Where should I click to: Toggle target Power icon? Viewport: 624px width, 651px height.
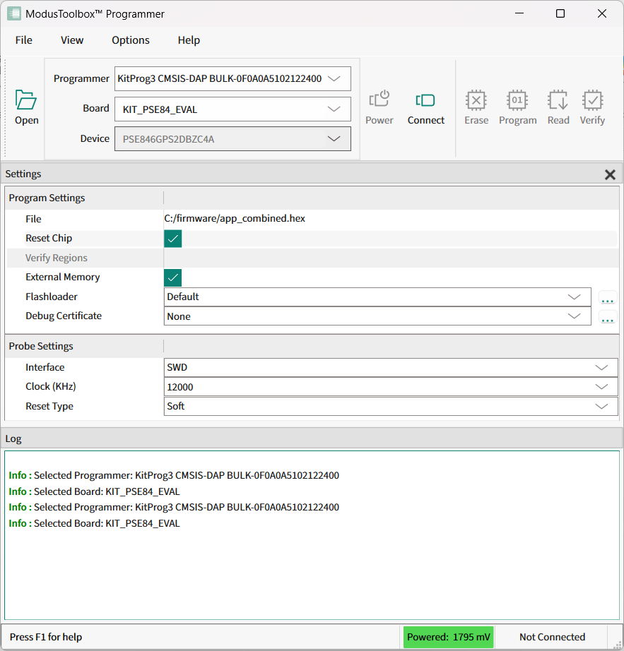point(379,100)
